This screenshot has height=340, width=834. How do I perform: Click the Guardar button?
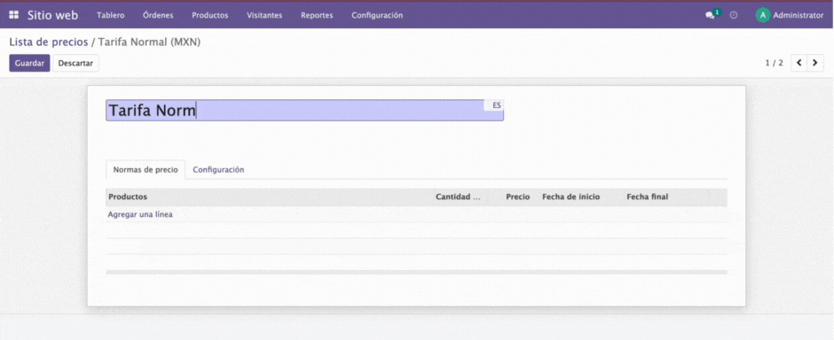pyautogui.click(x=29, y=63)
